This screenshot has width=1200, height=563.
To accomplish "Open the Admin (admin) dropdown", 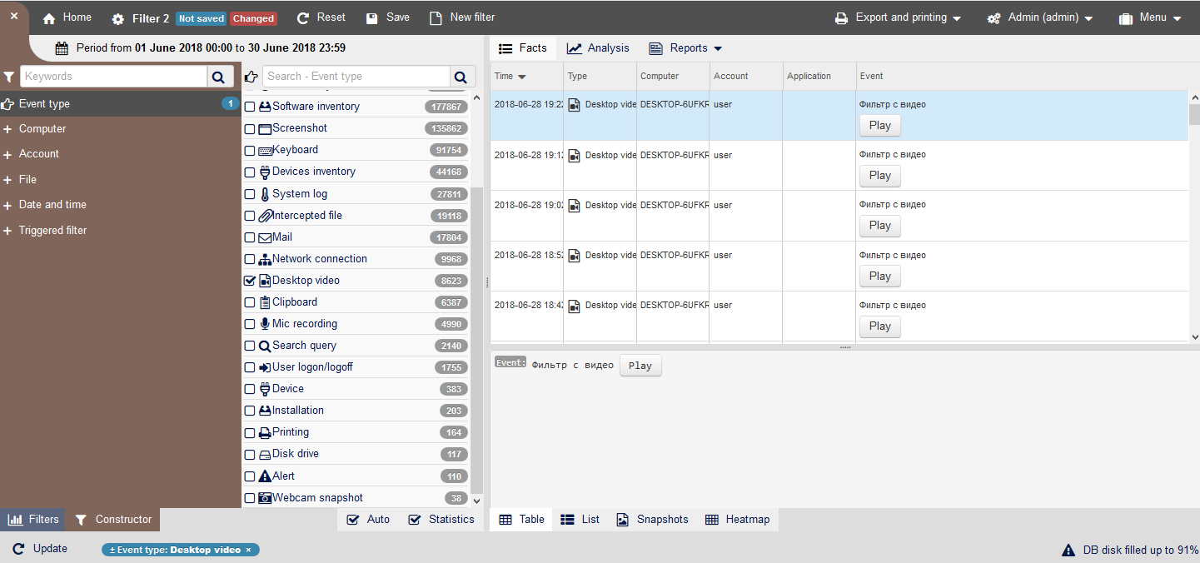I will pos(1040,17).
